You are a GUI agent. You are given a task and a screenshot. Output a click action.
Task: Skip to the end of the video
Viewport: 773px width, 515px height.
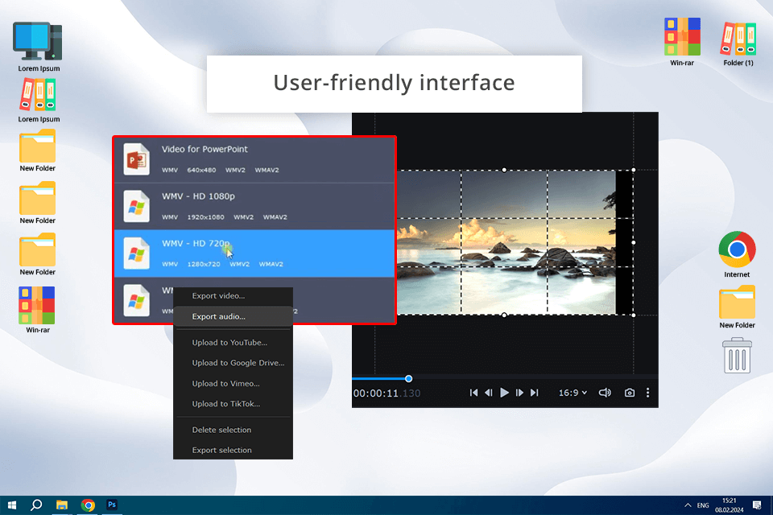[x=534, y=393]
